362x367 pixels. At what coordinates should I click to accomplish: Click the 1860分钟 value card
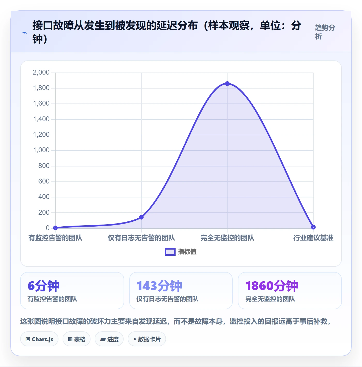point(290,291)
